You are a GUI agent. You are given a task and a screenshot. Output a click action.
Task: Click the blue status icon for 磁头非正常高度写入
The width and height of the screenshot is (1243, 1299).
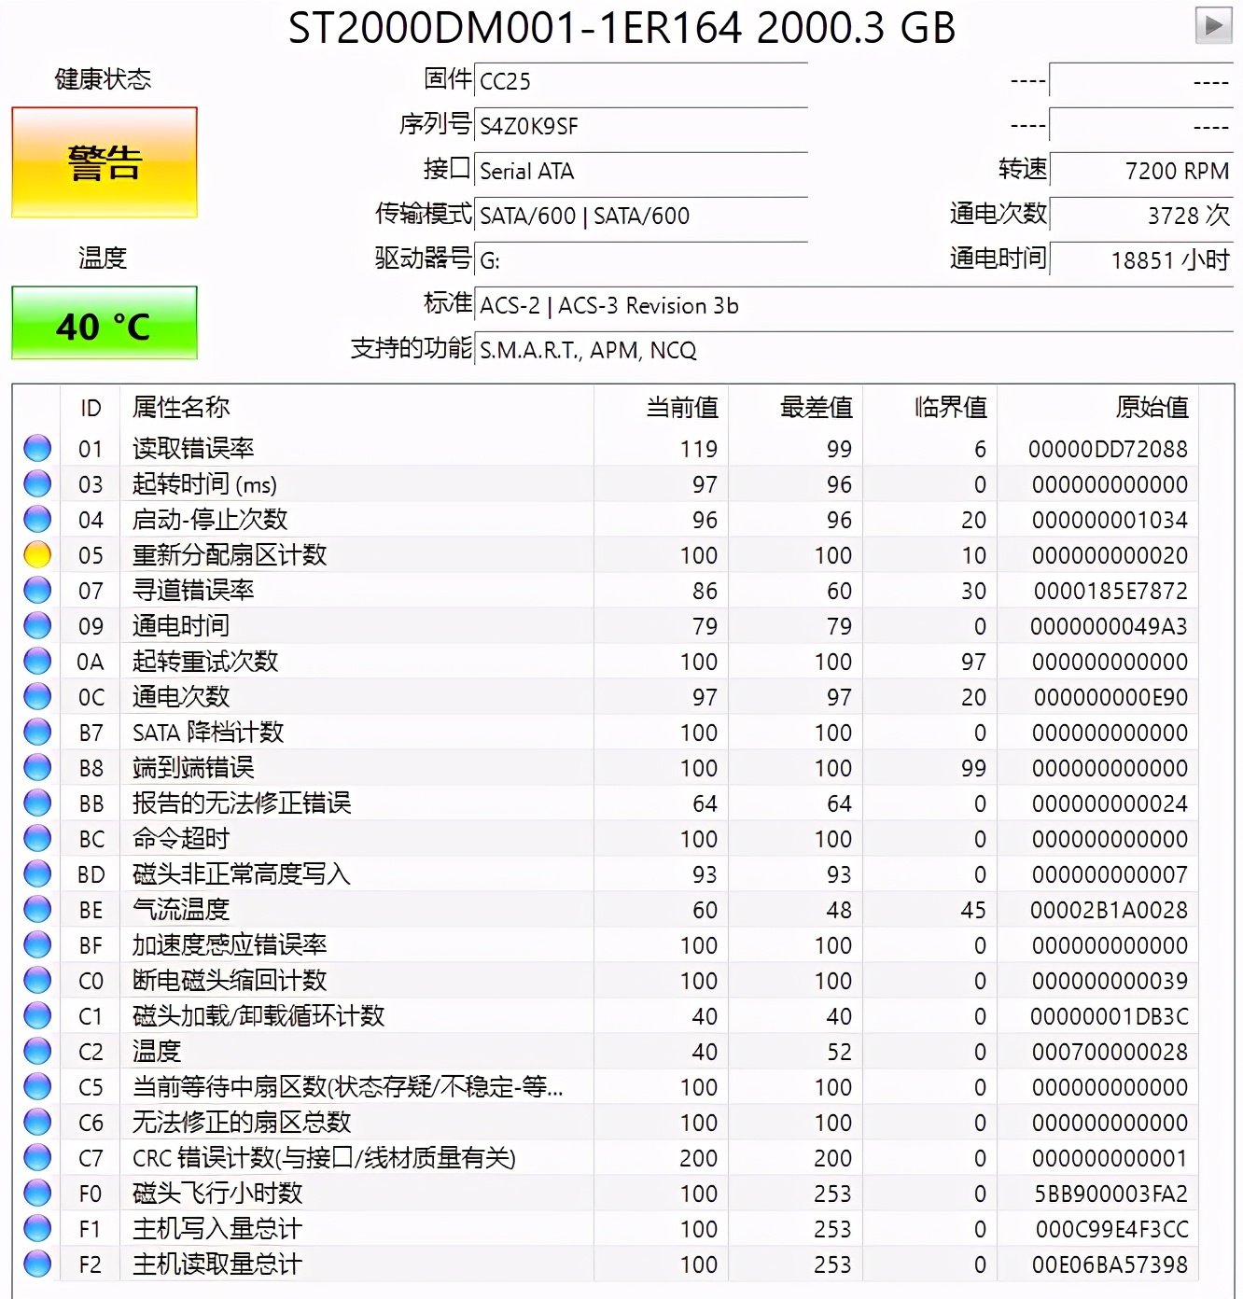pyautogui.click(x=37, y=874)
